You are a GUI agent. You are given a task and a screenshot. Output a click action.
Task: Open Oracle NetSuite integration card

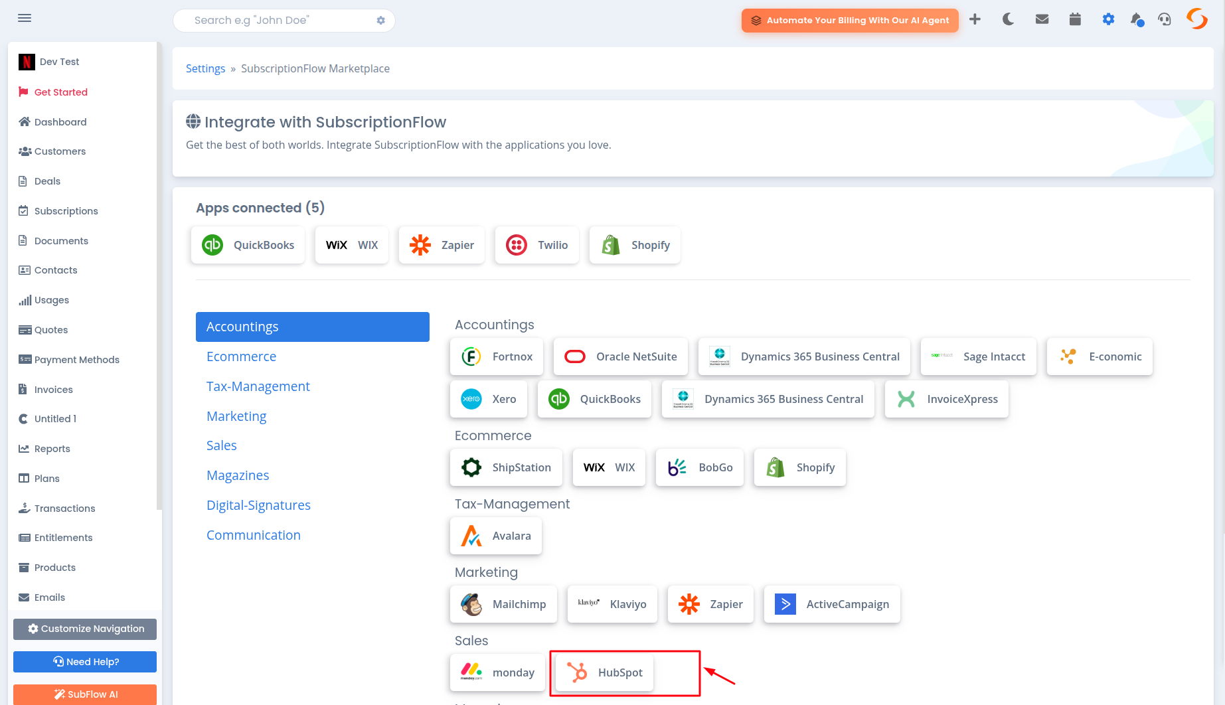[x=621, y=356]
